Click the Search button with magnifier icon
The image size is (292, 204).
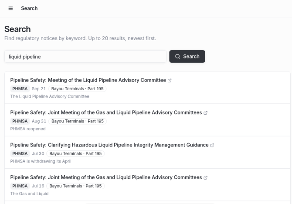tap(187, 57)
